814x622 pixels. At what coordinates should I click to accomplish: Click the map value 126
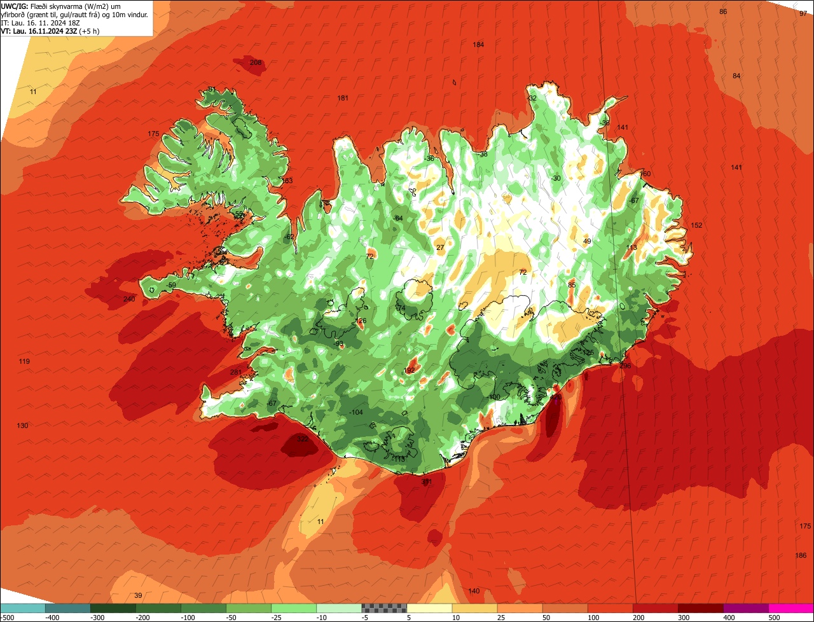coord(361,321)
